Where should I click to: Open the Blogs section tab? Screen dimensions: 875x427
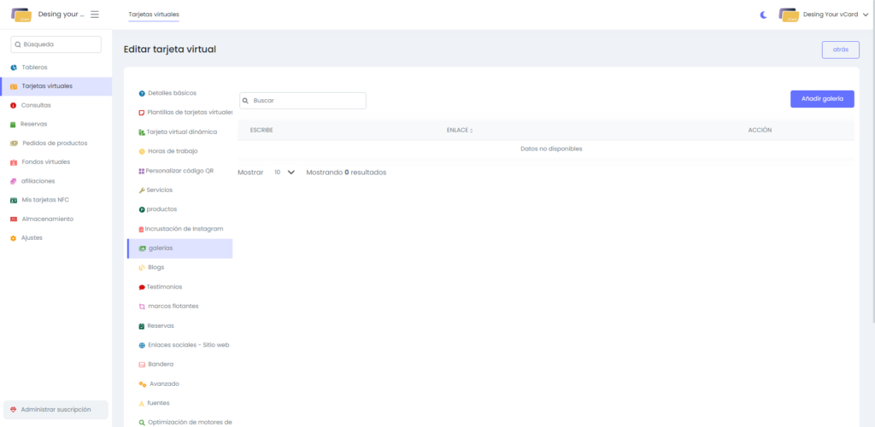pos(156,267)
